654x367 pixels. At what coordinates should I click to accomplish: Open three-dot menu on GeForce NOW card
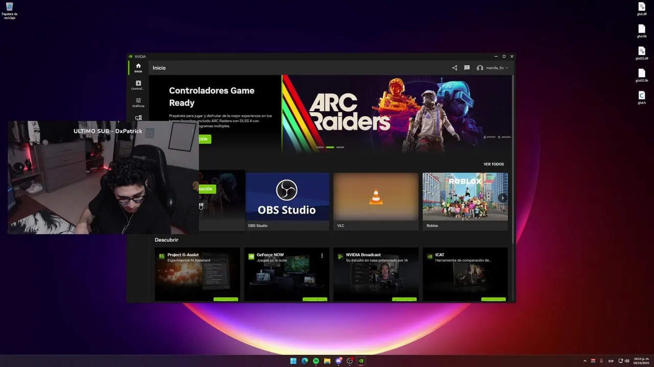pos(322,255)
